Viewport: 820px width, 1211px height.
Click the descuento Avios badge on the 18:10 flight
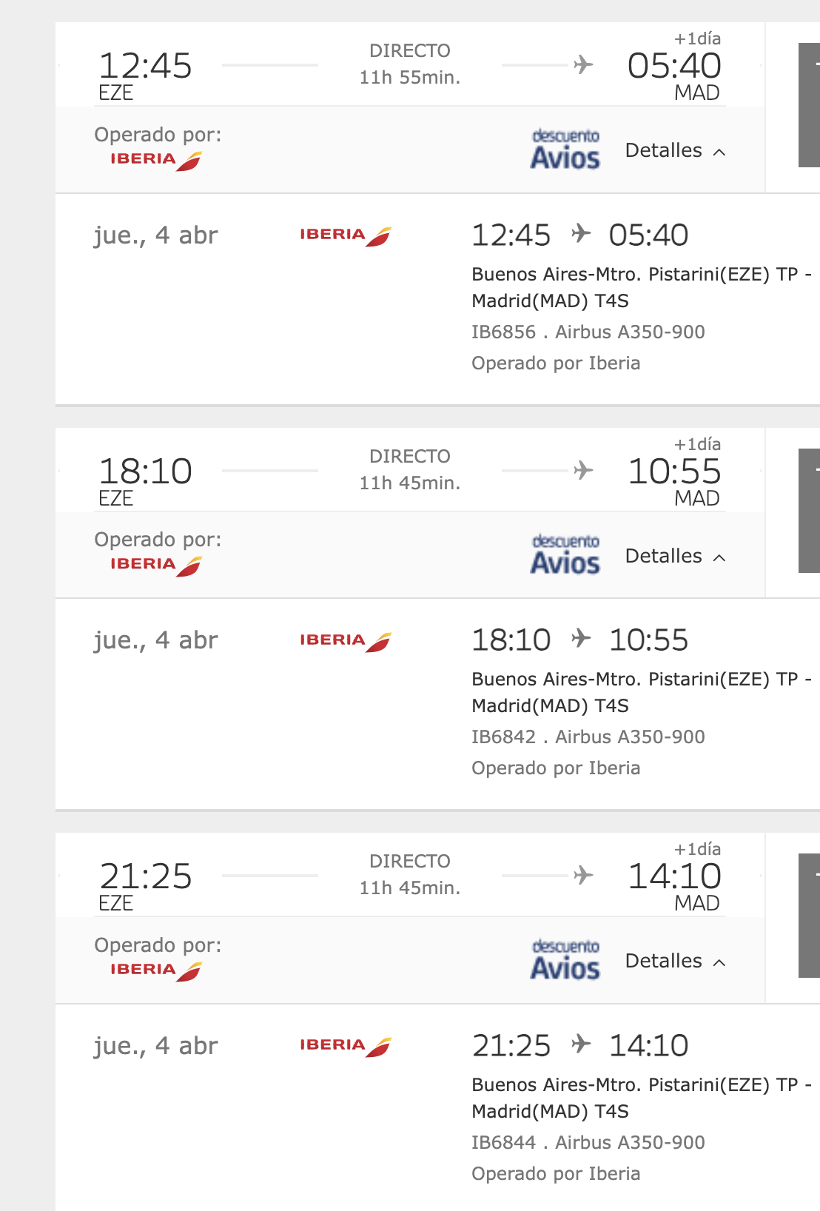point(565,555)
